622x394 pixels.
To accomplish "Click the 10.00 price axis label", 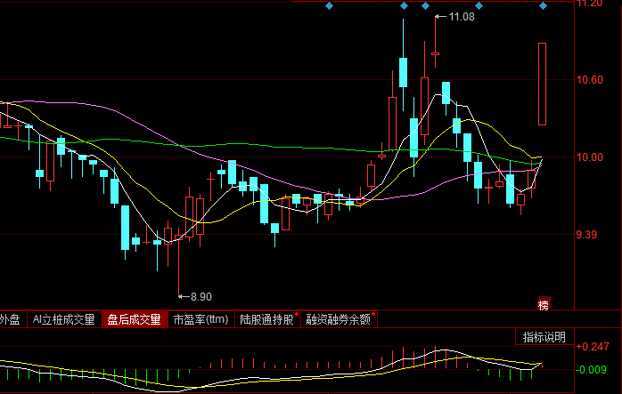I will click(x=589, y=157).
